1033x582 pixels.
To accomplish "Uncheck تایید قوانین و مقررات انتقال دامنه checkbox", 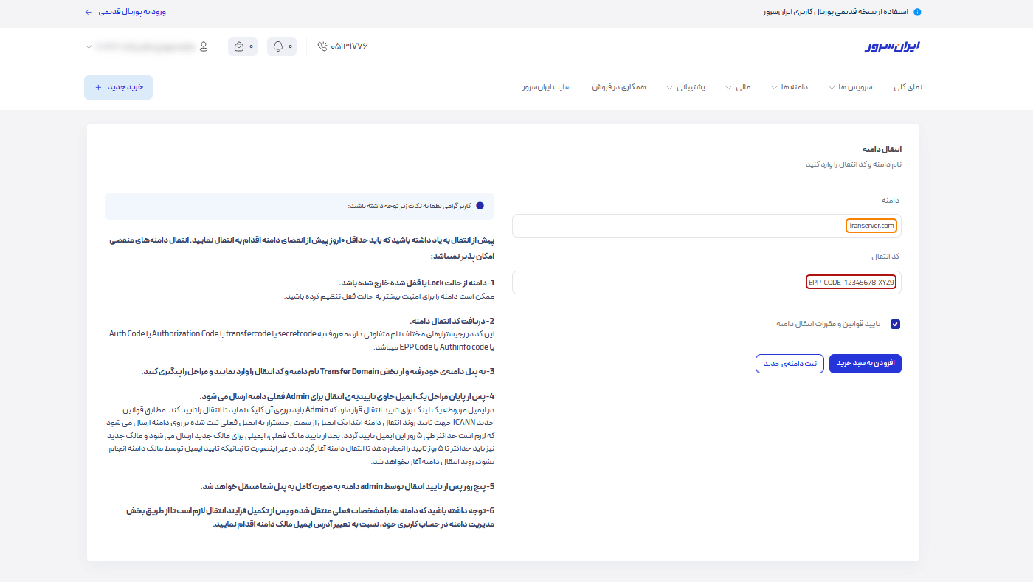I will point(895,324).
